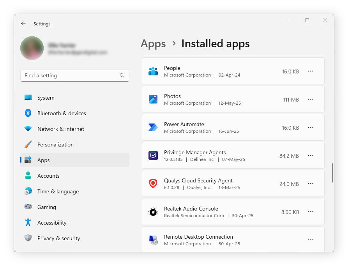This screenshot has width=348, height=266.
Task: Click the Network & internet globe icon
Action: click(x=28, y=129)
